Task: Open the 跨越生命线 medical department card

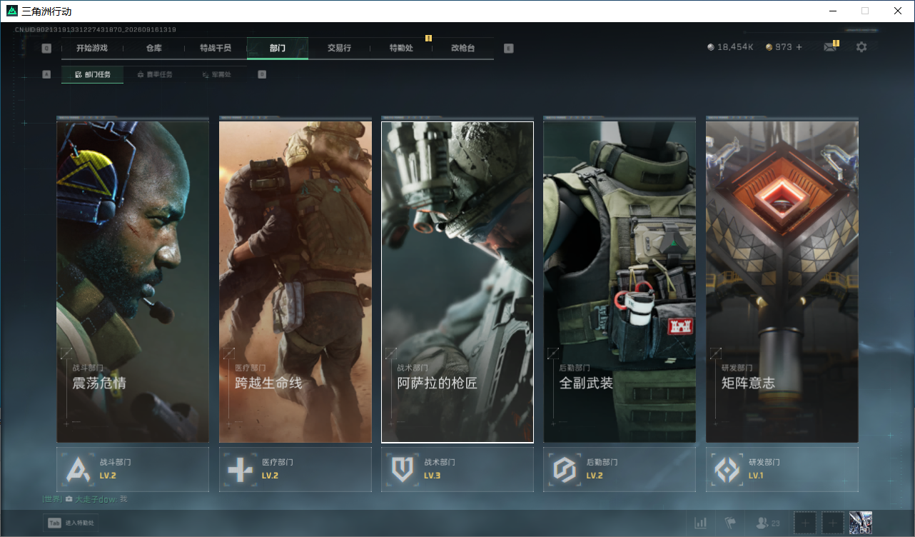Action: point(295,281)
